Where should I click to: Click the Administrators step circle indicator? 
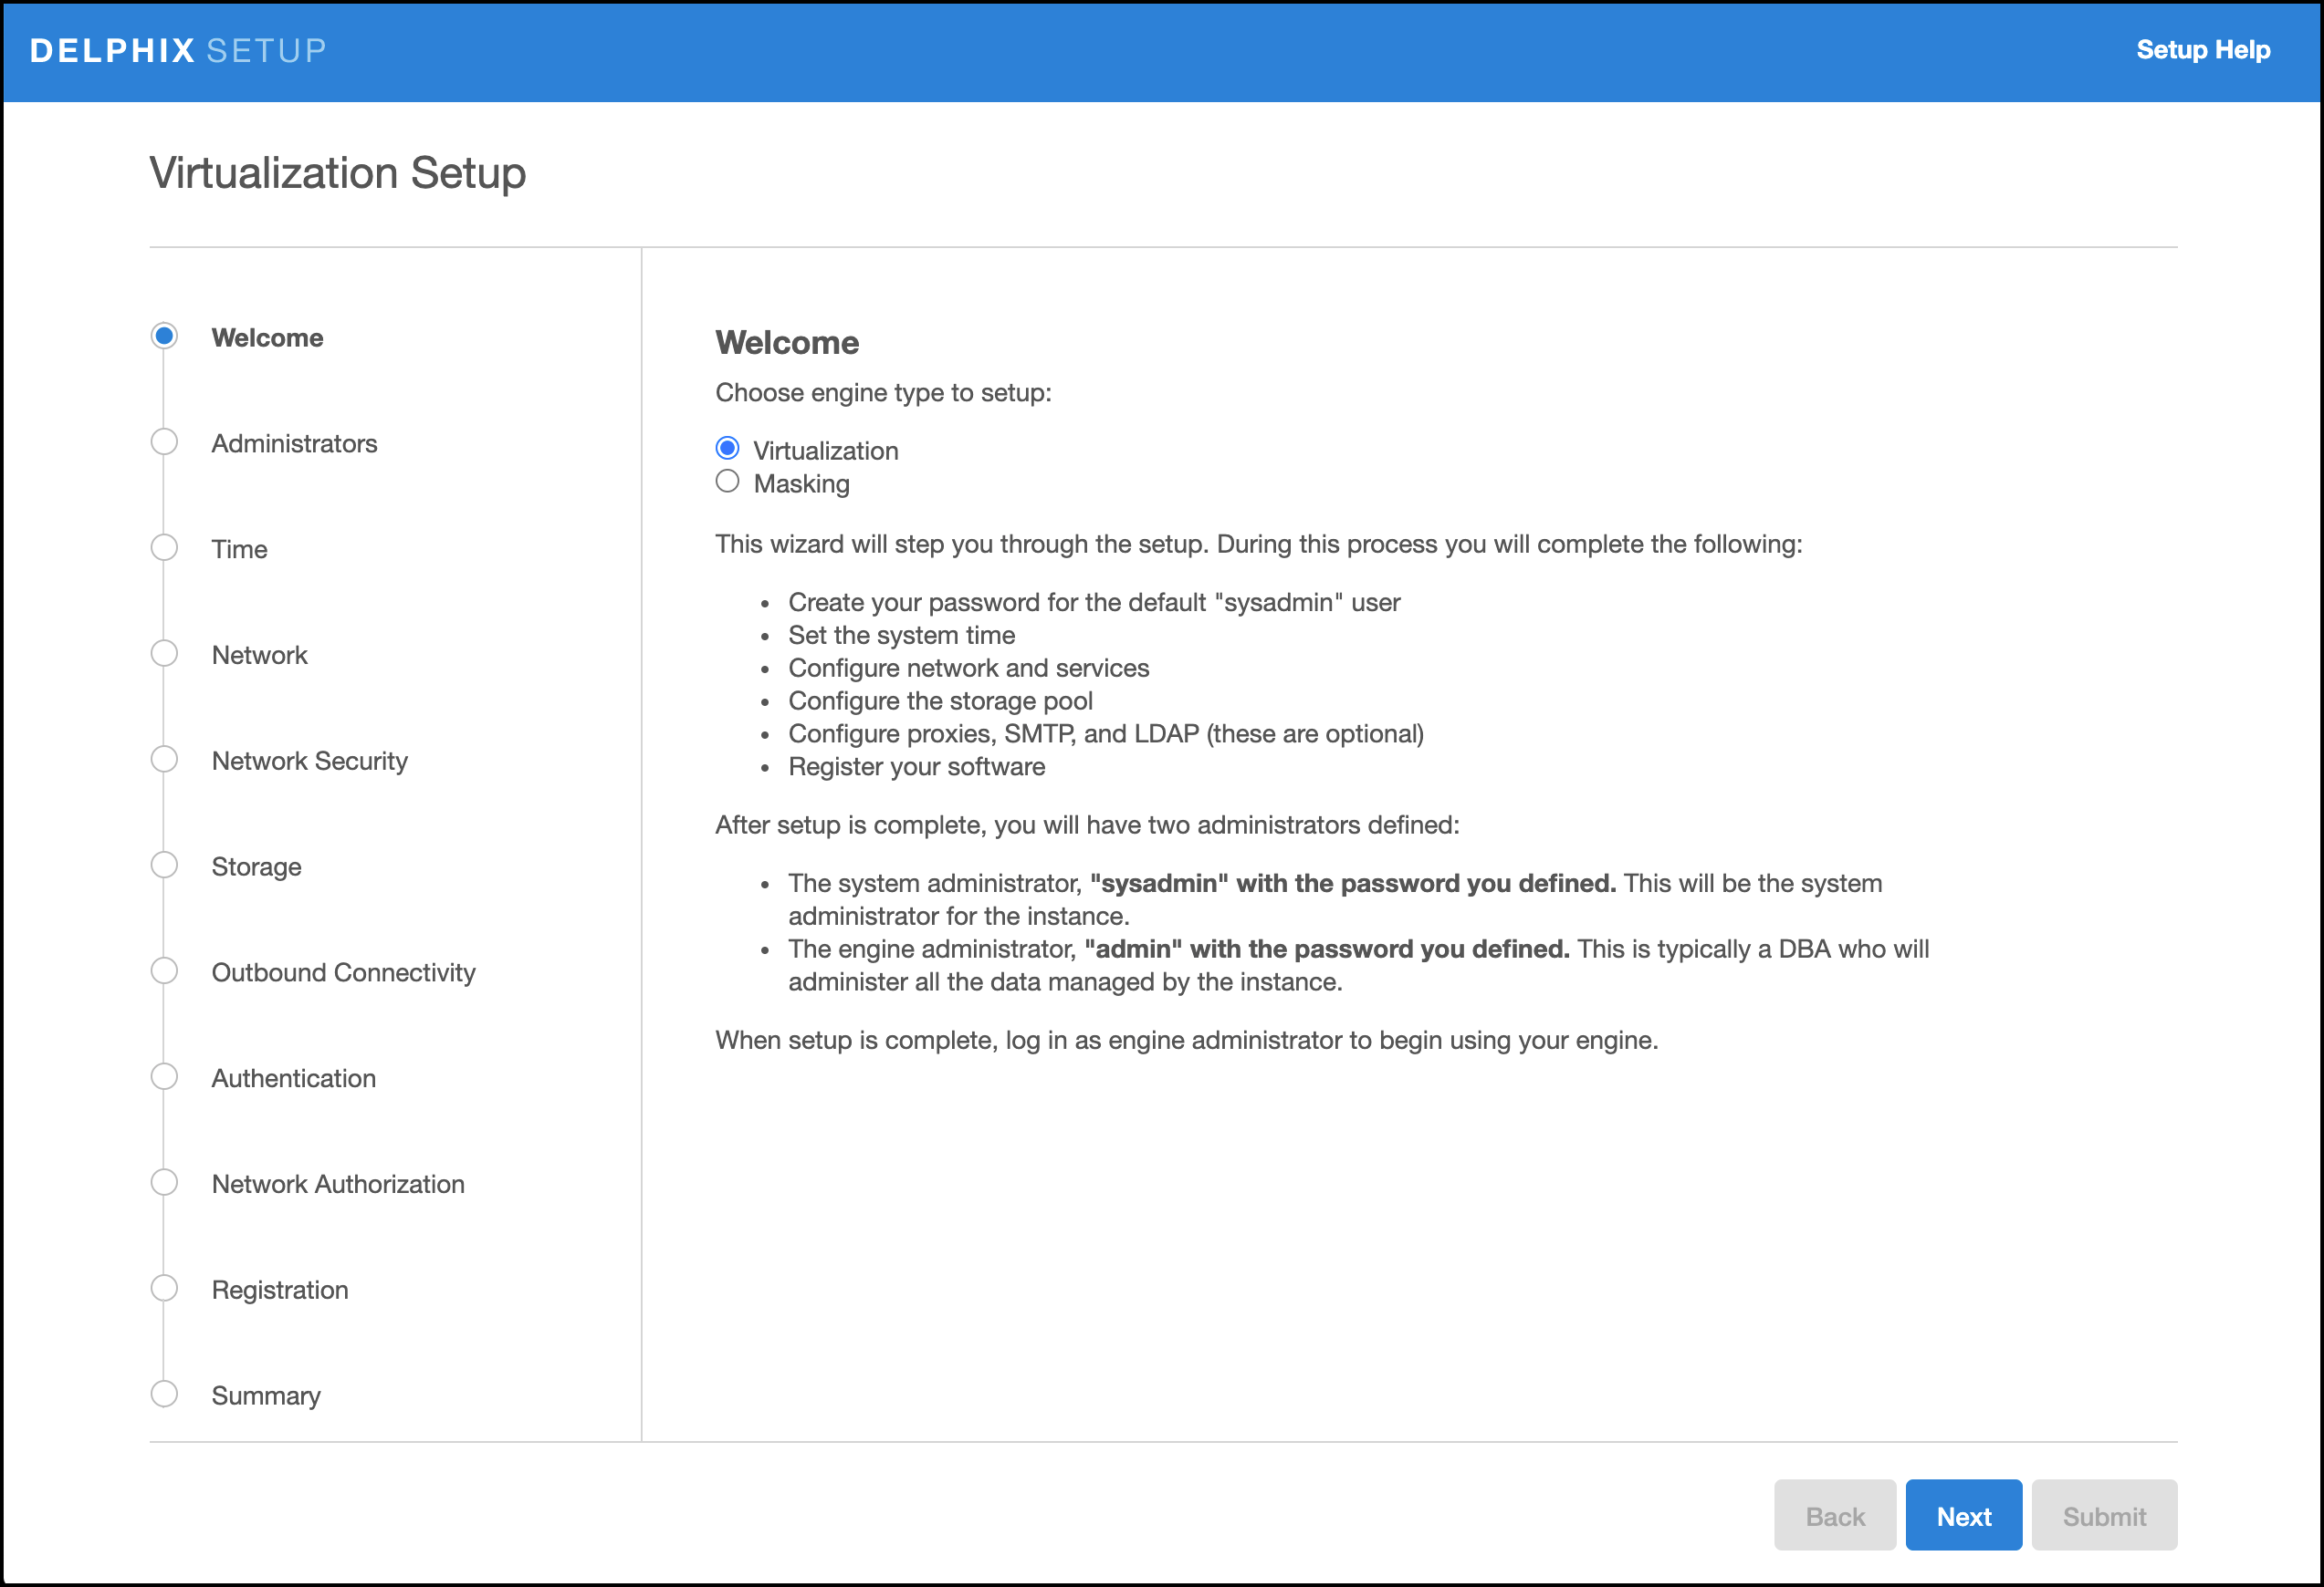point(164,441)
